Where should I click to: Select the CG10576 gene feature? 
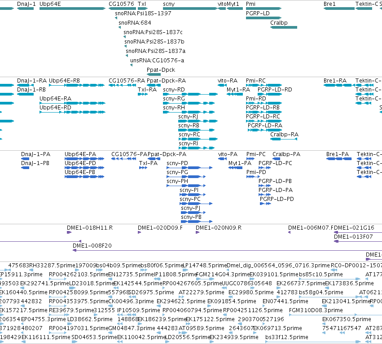pyautogui.click(x=122, y=9)
